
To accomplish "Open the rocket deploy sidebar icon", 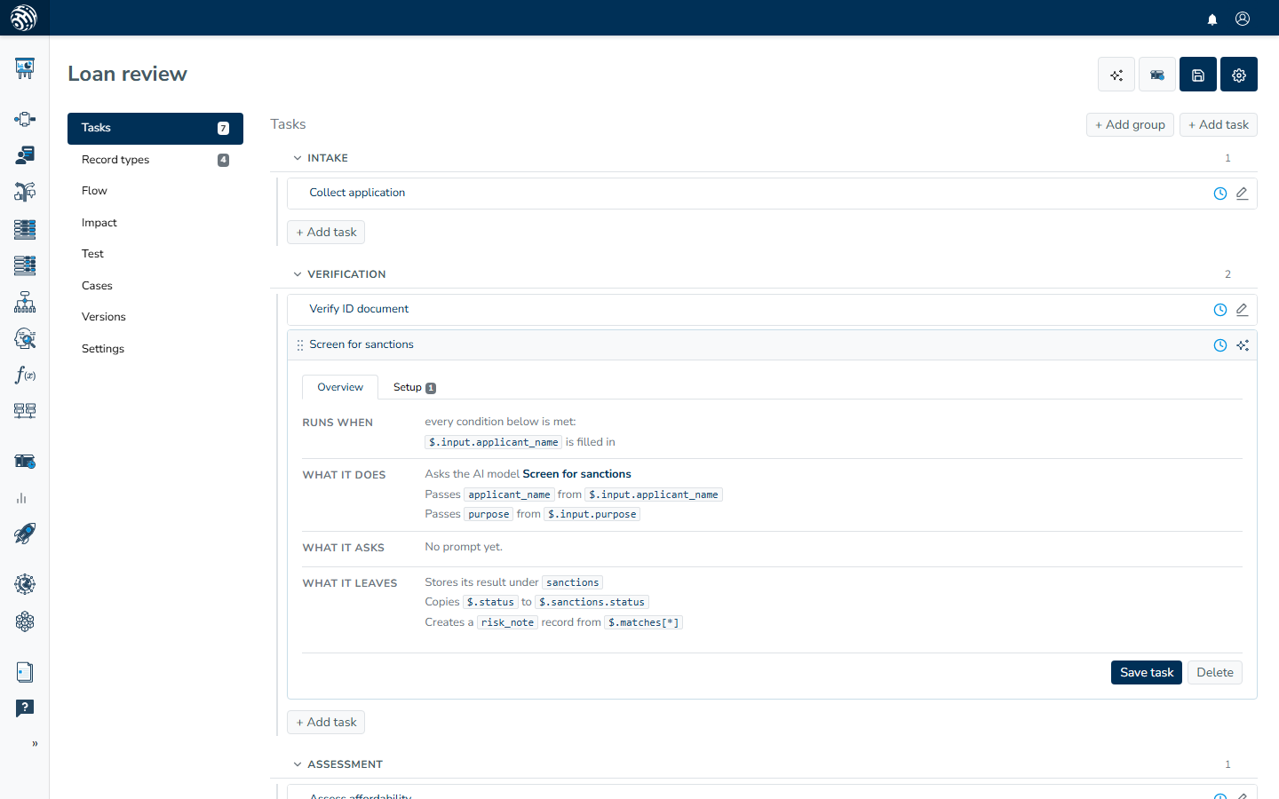I will [25, 534].
